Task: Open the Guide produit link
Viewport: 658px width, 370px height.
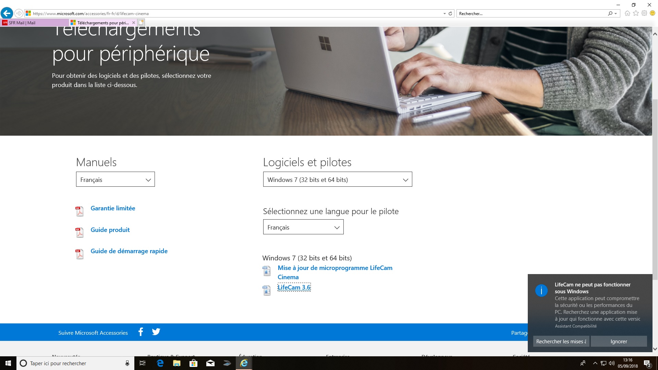Action: pos(110,230)
